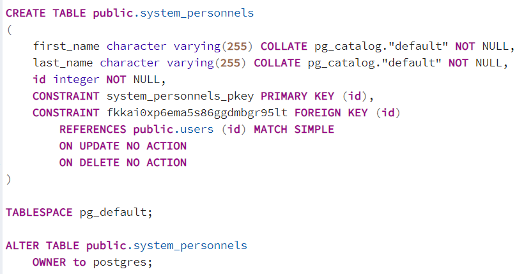
Task: Click the FOREIGN KEY keyword
Action: tap(331, 113)
